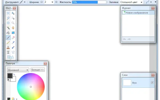Close the Слои layers panel

[x=153, y=75]
